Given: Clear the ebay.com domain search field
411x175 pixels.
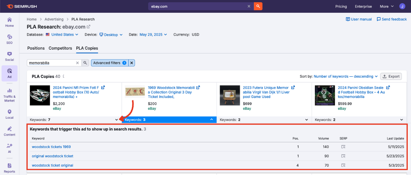Looking at the screenshot, I should pyautogui.click(x=249, y=6).
